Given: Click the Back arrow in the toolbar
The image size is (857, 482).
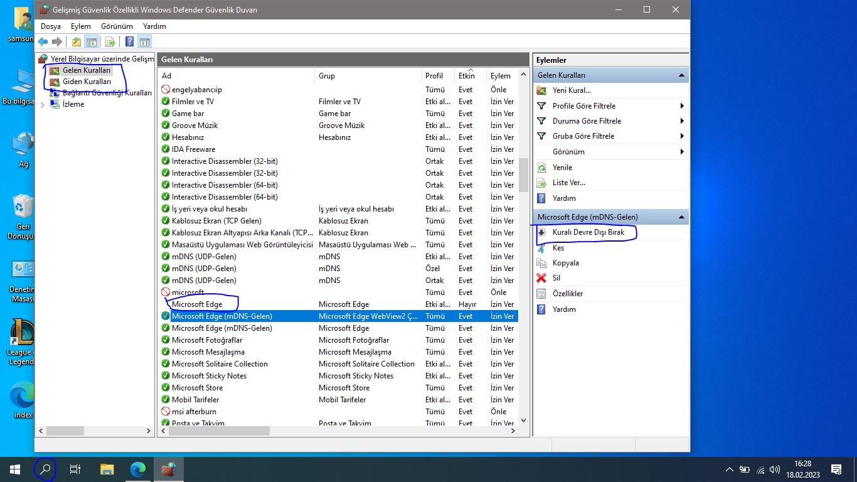Looking at the screenshot, I should coord(43,42).
